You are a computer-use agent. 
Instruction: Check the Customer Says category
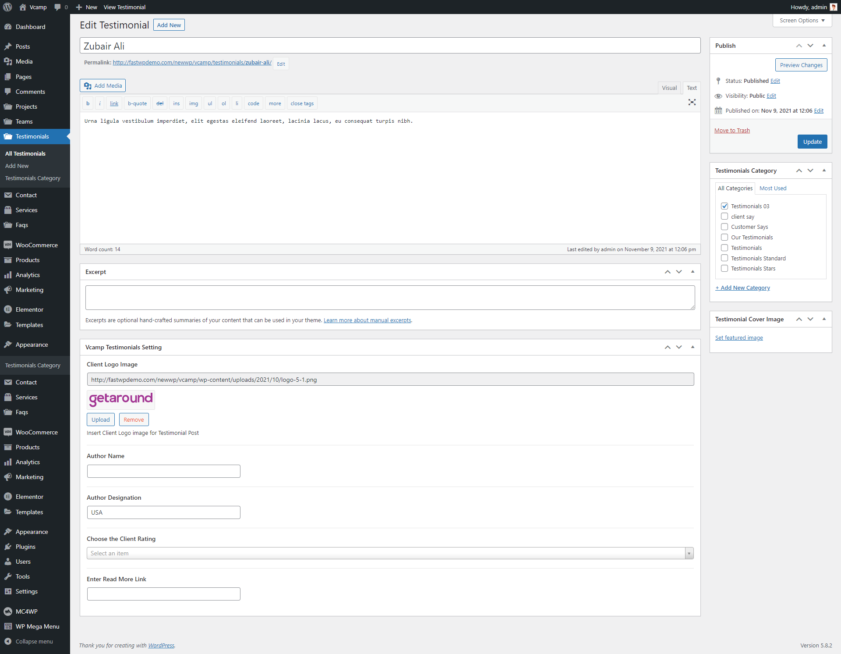pos(724,227)
